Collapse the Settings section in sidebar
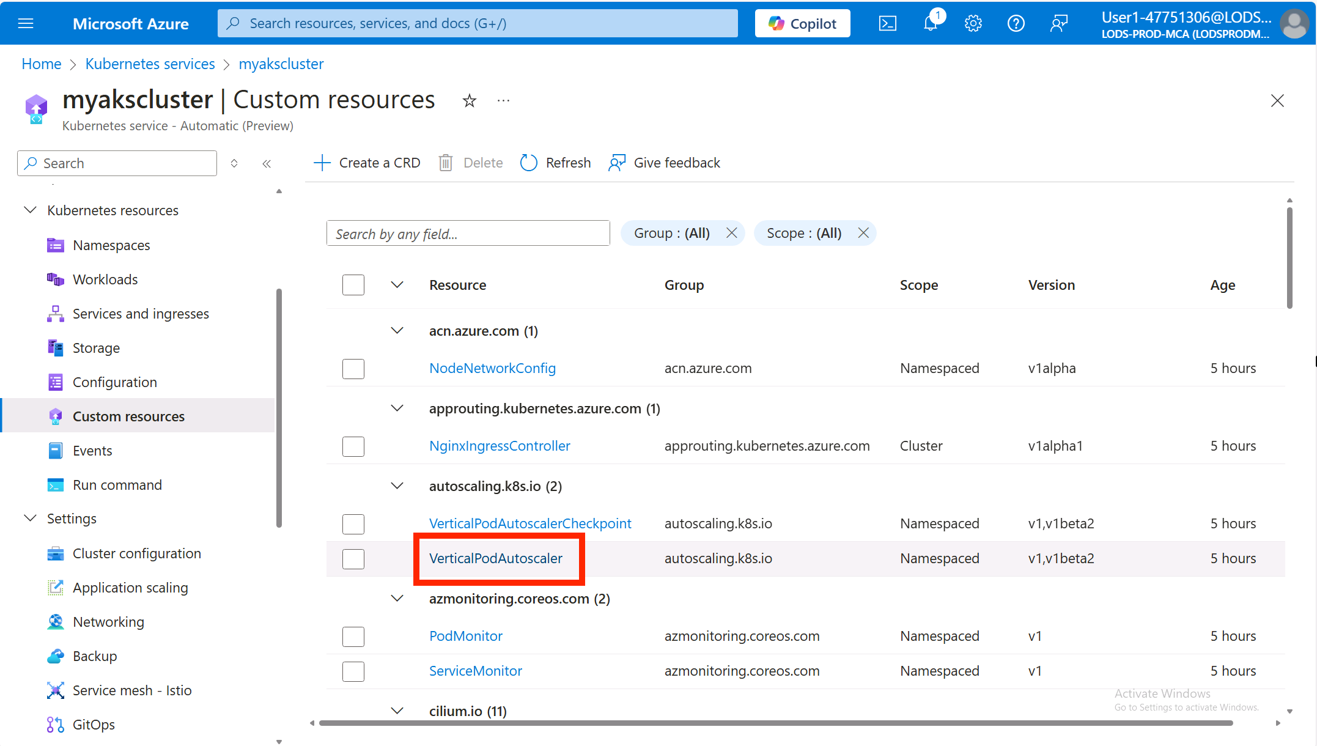The height and width of the screenshot is (746, 1317). 30,519
